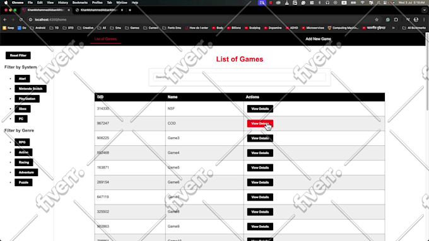Open the Microservices YouTube bookmark
Screen dimensions: 429x241
tap(313, 28)
